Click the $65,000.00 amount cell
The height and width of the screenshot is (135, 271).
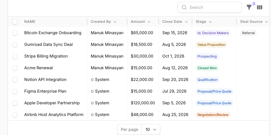[x=142, y=33]
